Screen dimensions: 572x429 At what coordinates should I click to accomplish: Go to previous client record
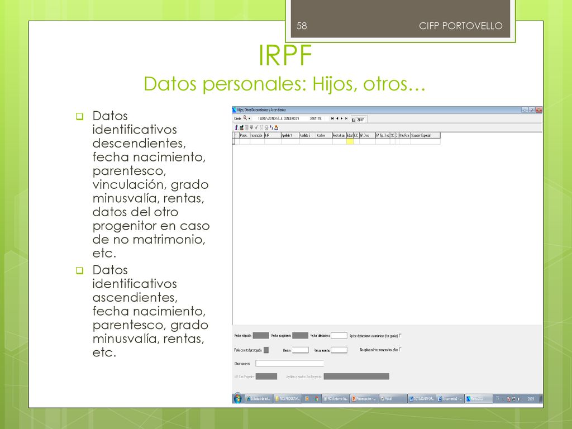click(x=337, y=118)
